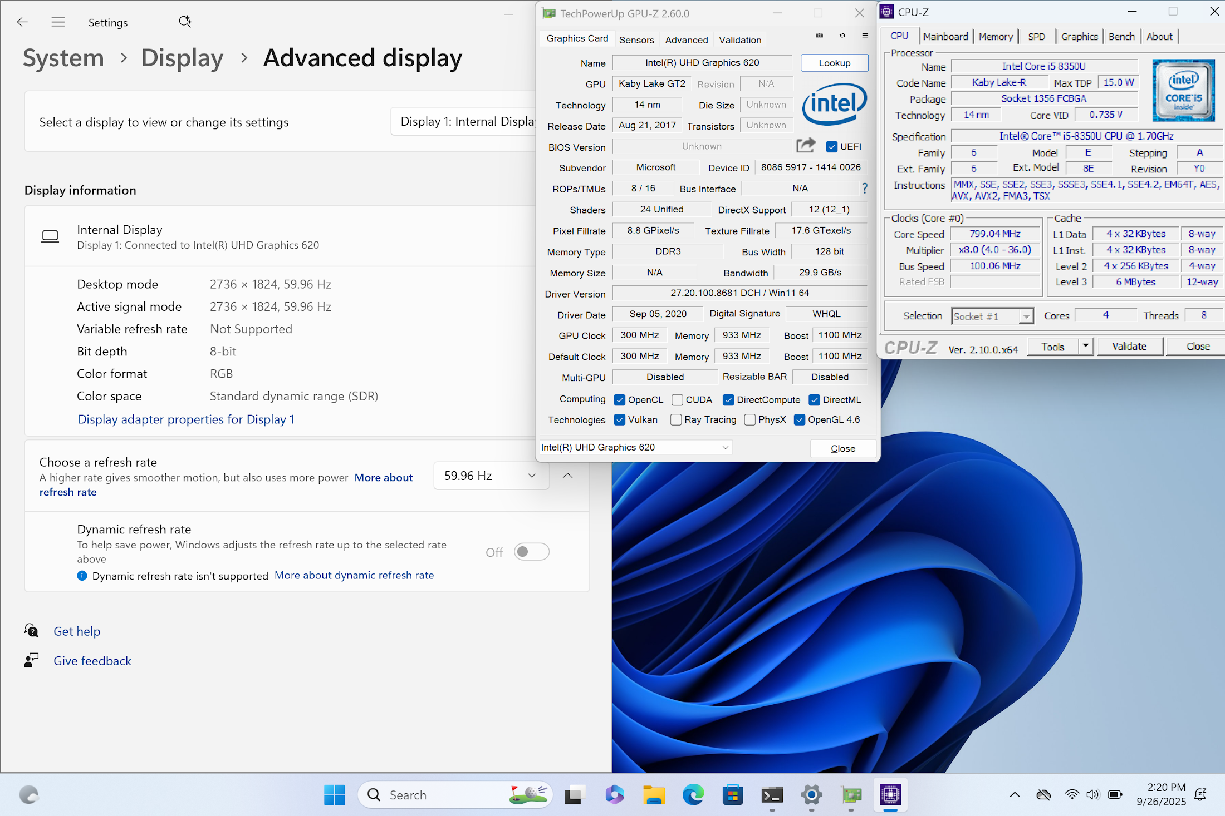This screenshot has width=1225, height=816.
Task: Open Microsoft Edge from the taskbar
Action: coord(693,795)
